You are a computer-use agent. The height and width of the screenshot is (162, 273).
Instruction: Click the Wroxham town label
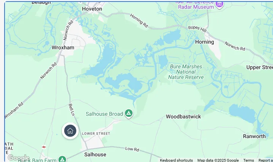click(63, 47)
